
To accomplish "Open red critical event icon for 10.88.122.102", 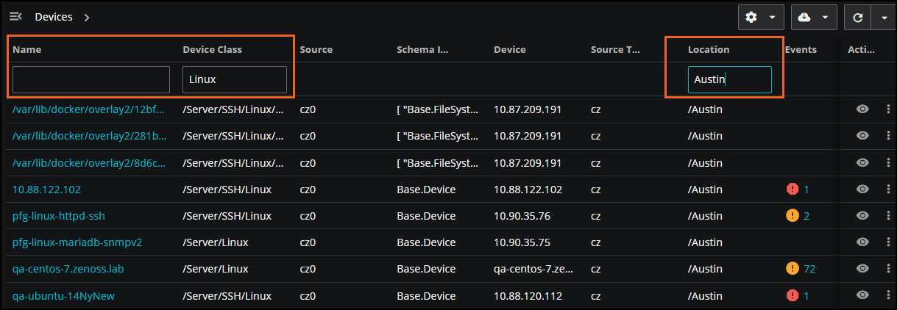I will [x=793, y=190].
